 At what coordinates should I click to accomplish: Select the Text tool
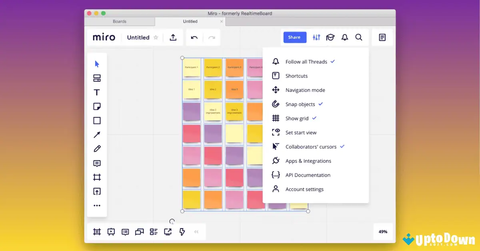[97, 92]
